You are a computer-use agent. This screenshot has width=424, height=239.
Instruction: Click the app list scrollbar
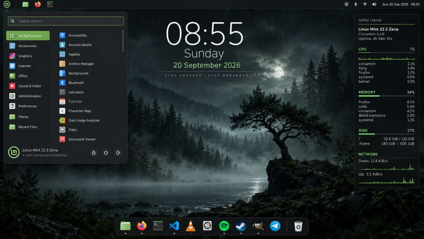coord(123,41)
